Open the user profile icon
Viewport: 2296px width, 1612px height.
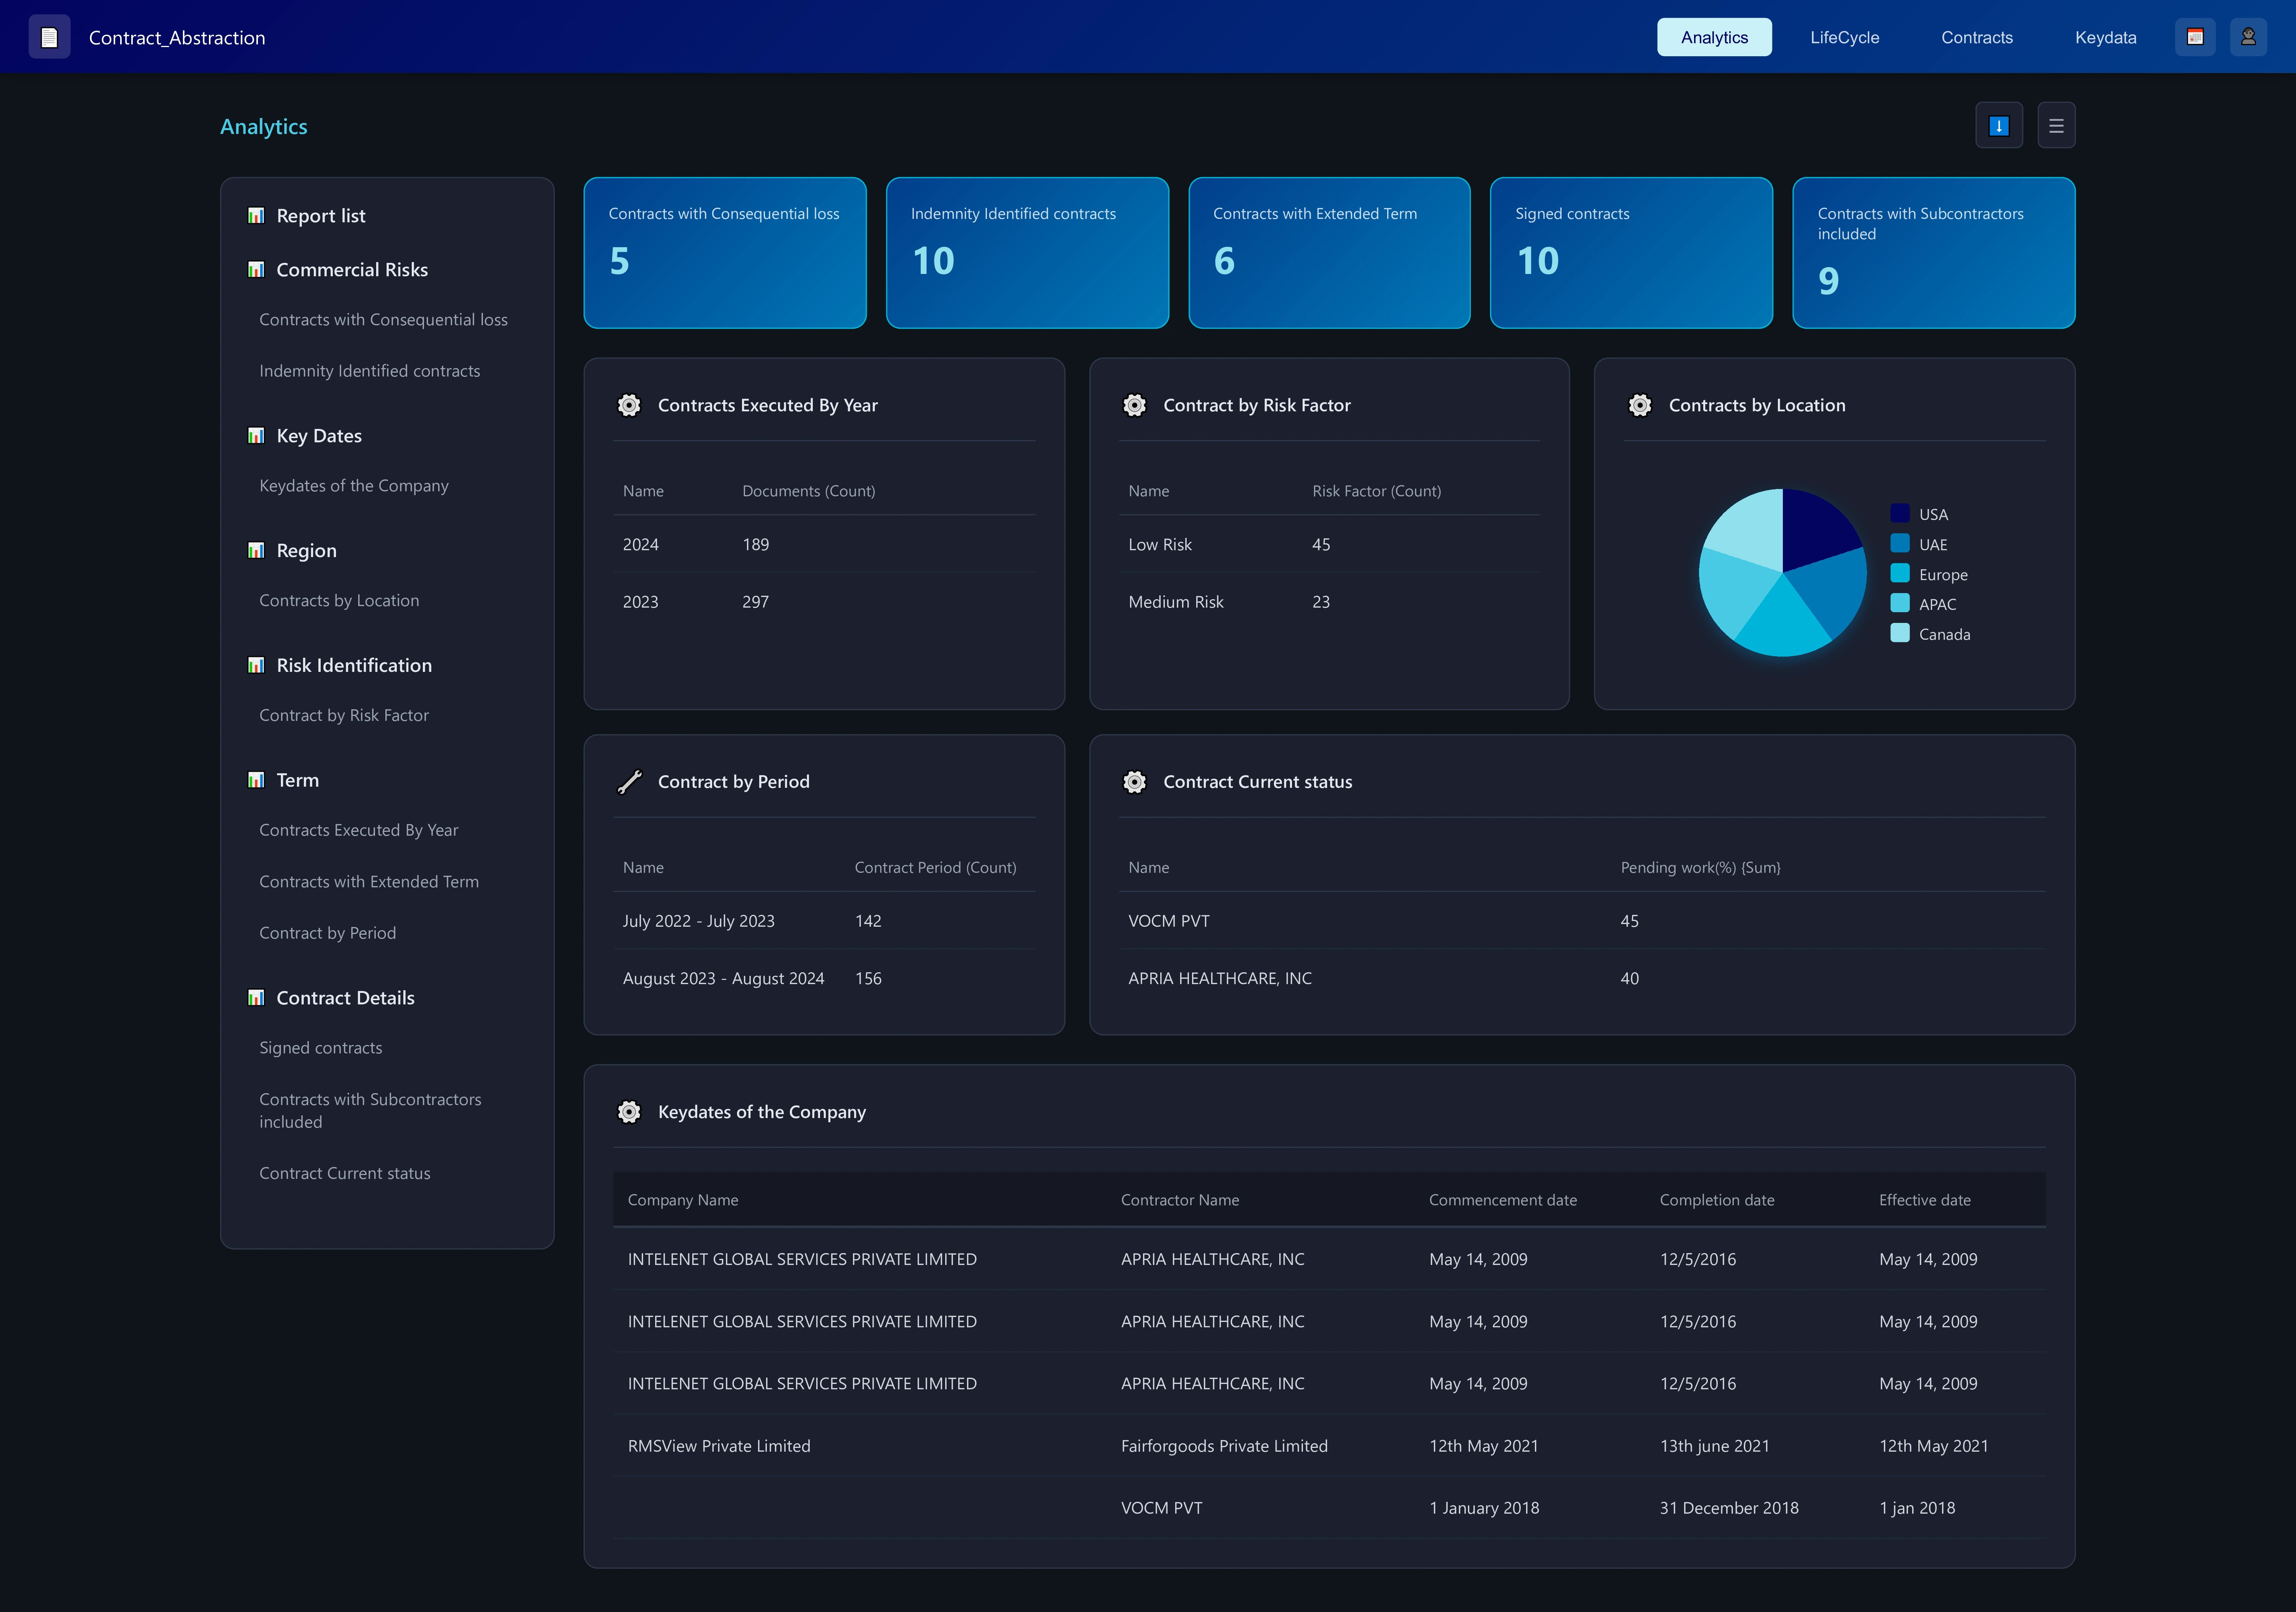click(2248, 37)
